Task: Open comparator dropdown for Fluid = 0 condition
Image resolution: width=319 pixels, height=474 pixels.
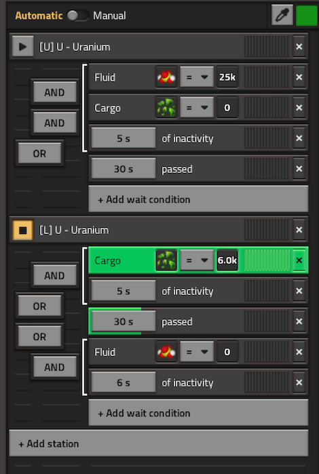Action: click(197, 352)
